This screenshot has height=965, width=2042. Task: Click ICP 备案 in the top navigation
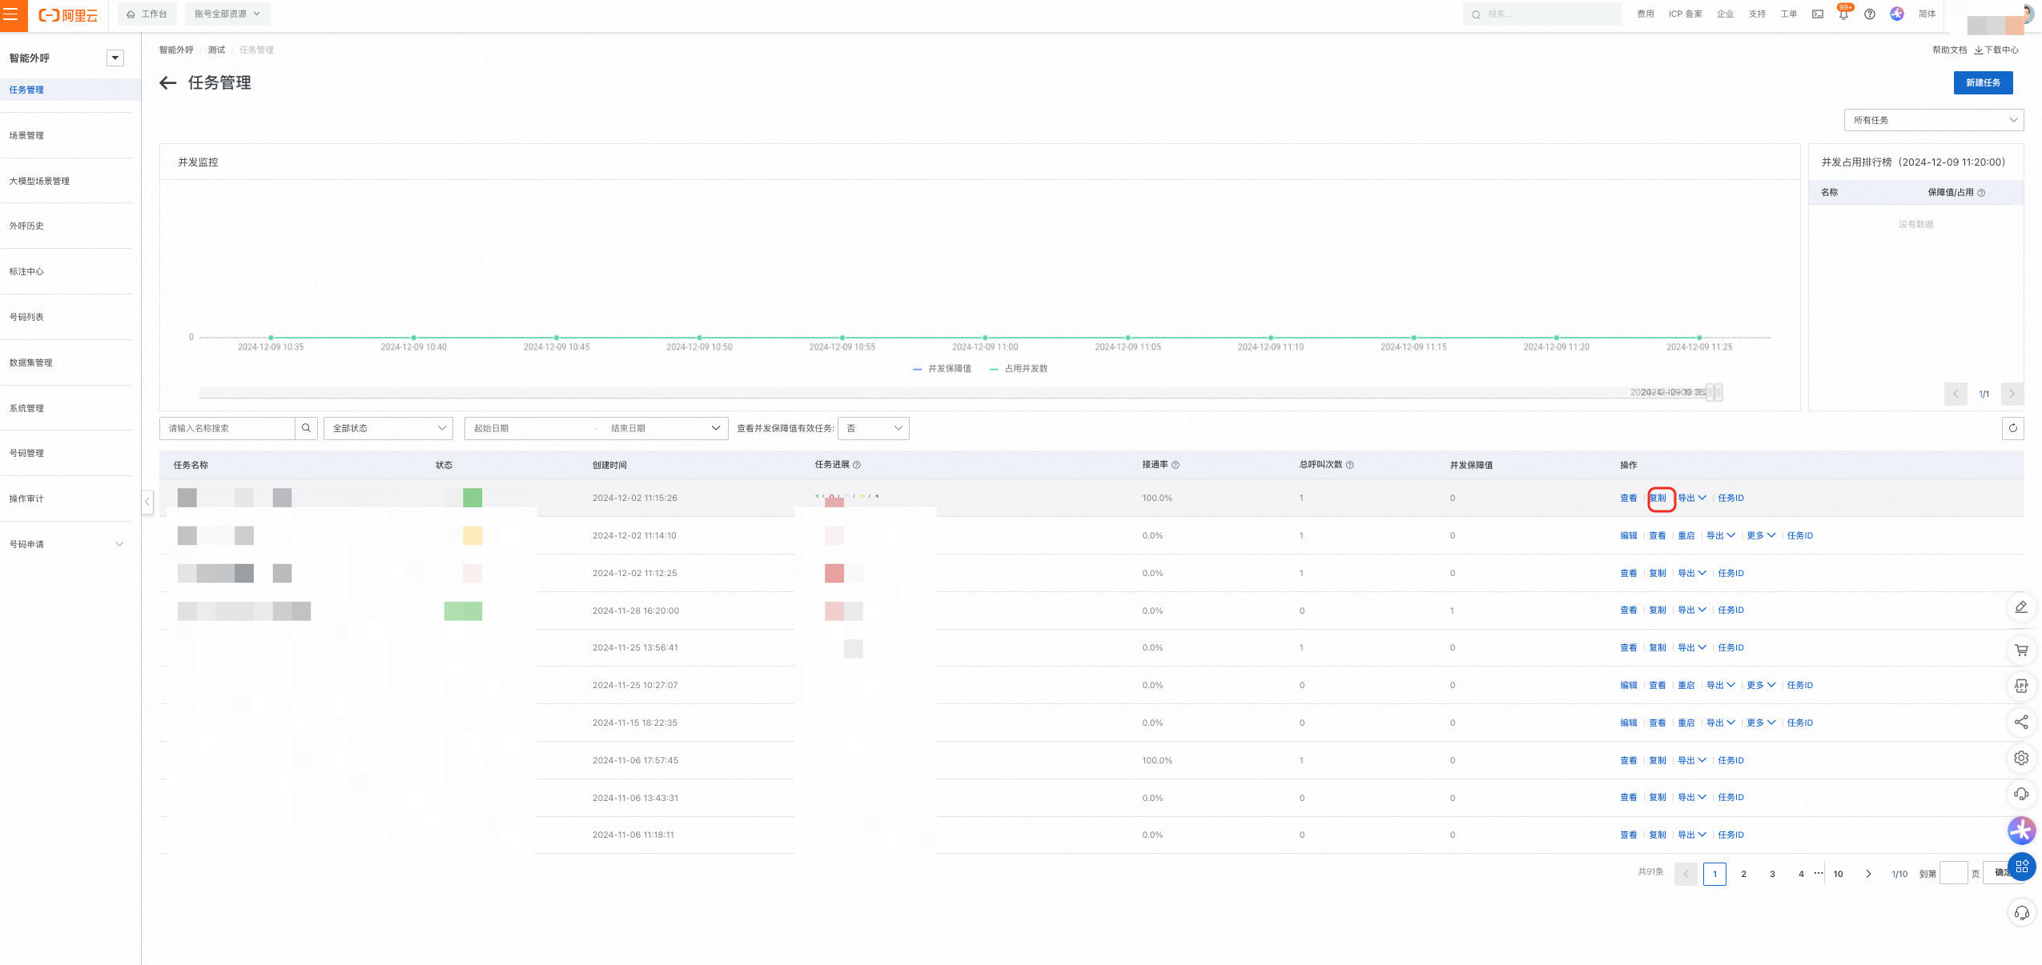coord(1685,14)
